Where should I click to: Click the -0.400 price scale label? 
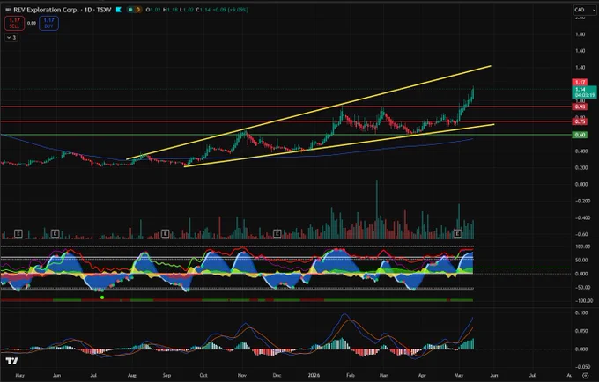[x=581, y=218]
